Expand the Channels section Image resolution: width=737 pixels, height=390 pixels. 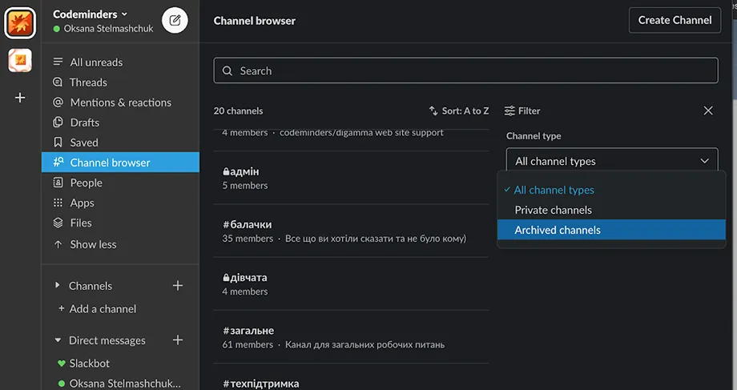click(x=58, y=285)
